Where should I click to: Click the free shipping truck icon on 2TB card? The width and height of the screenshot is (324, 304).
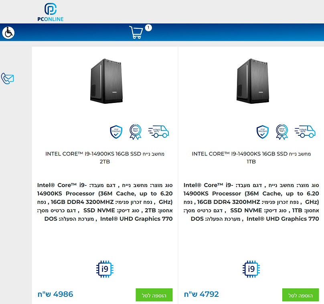click(x=158, y=131)
